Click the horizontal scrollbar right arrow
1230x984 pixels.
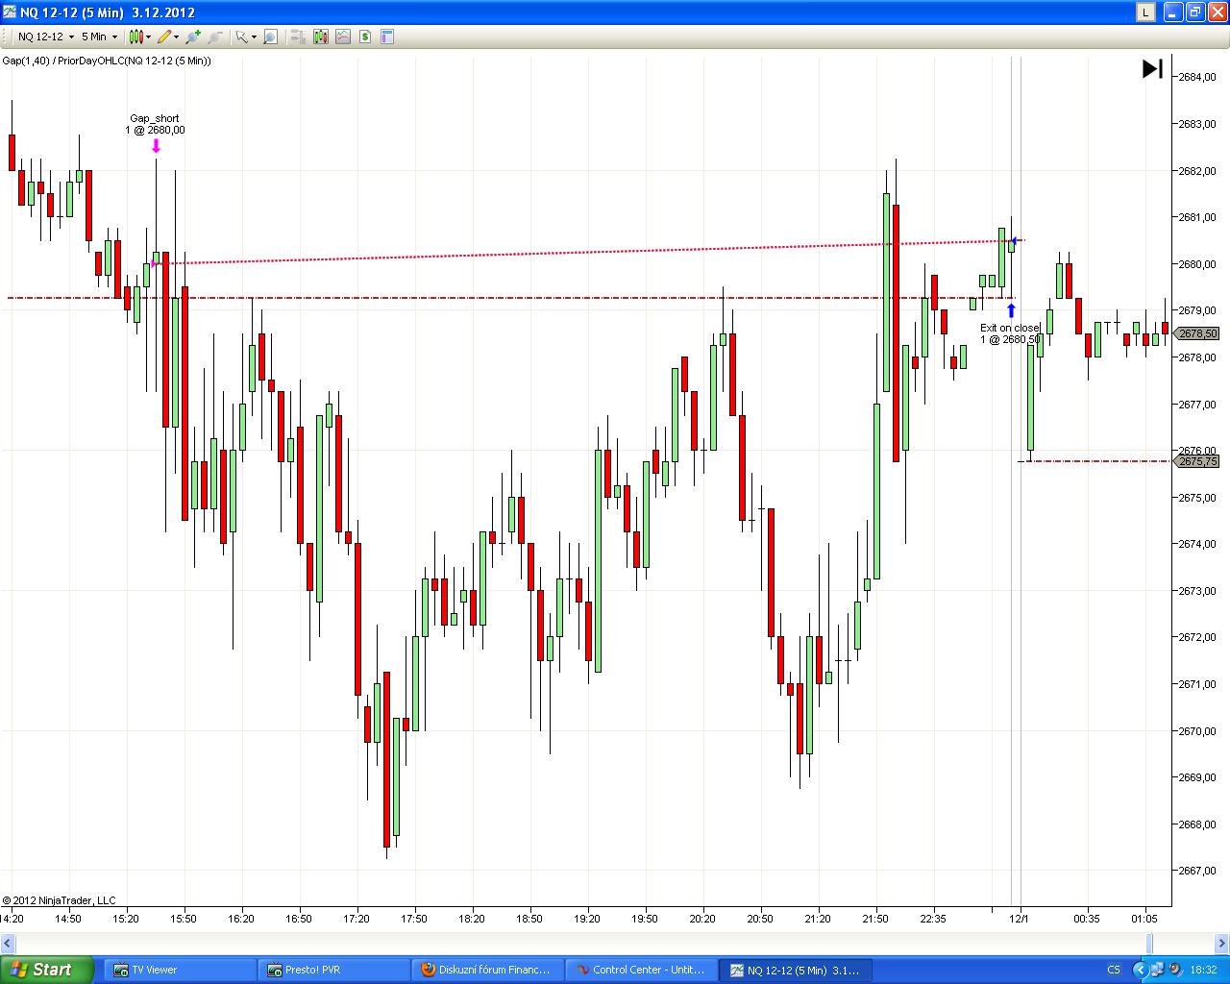coord(1222,943)
